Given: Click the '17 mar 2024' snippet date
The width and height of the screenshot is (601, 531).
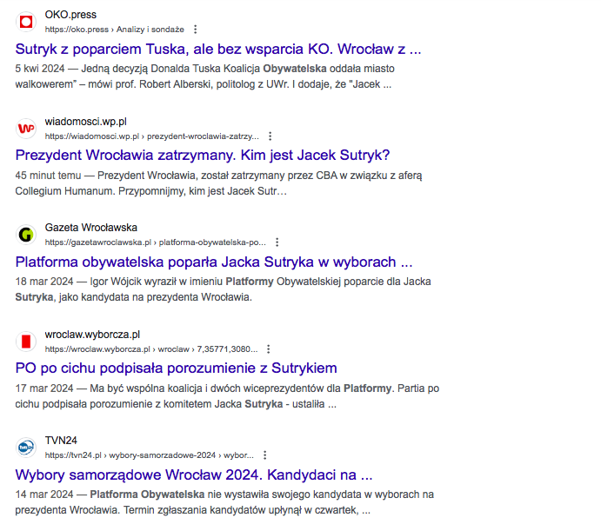Looking at the screenshot, I should [x=44, y=388].
